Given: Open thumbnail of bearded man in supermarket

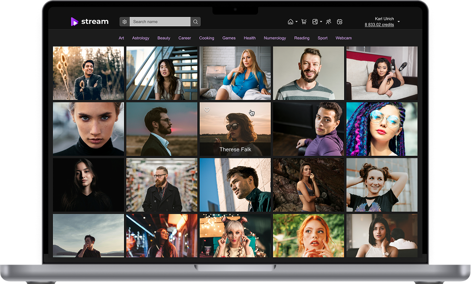Looking at the screenshot, I should (x=162, y=184).
